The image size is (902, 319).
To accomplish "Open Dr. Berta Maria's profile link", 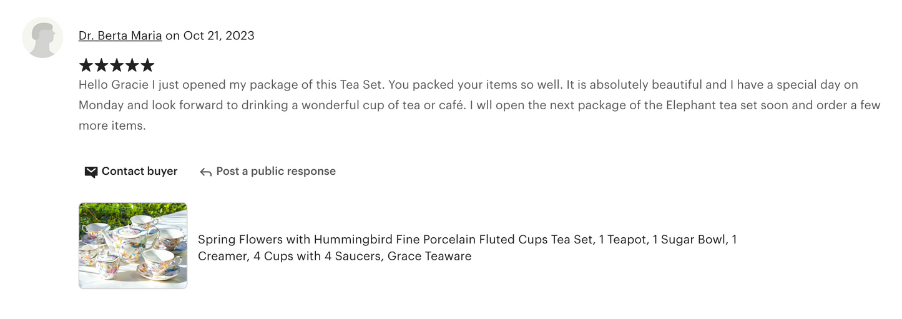I will [x=120, y=36].
